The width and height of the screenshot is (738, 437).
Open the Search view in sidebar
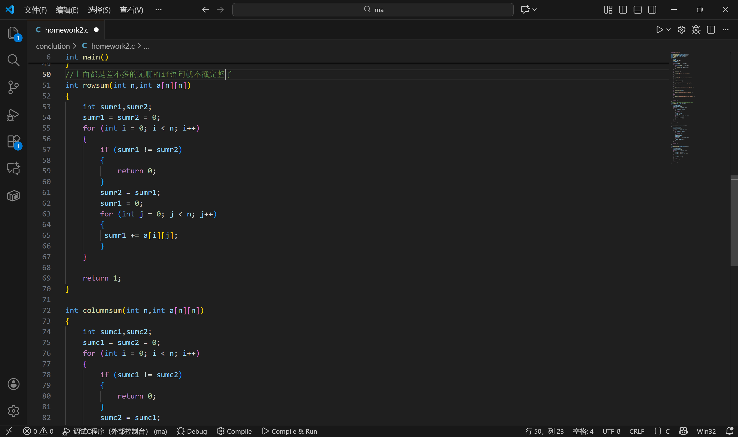(13, 60)
